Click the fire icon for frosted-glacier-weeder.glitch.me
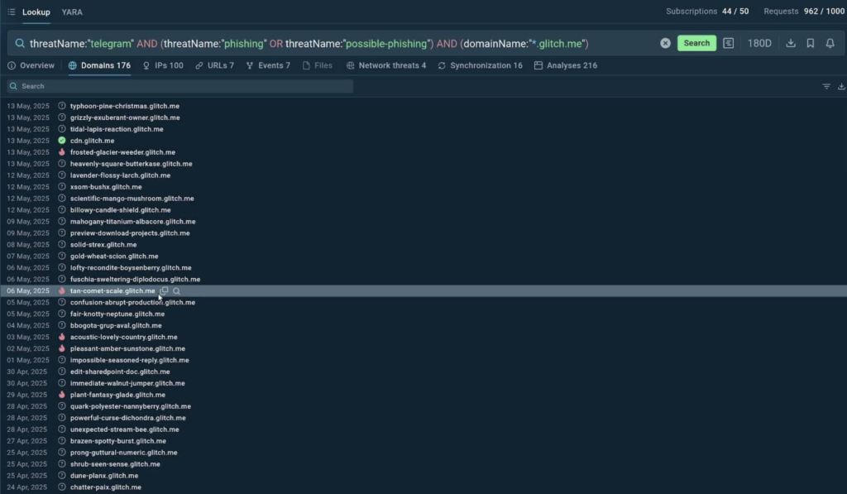The height and width of the screenshot is (494, 847). click(62, 152)
